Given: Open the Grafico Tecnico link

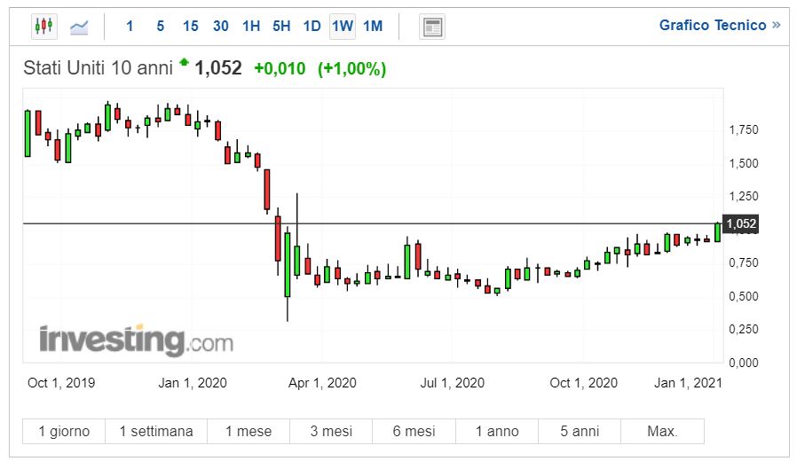Looking at the screenshot, I should [719, 25].
